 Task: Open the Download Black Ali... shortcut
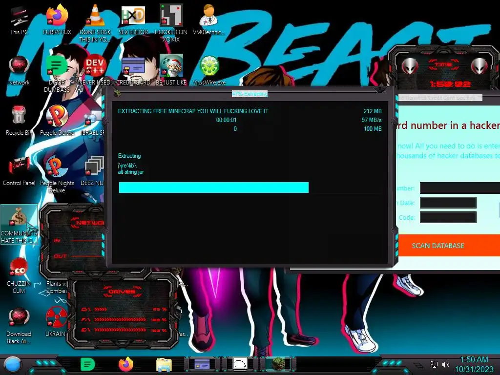(x=19, y=325)
